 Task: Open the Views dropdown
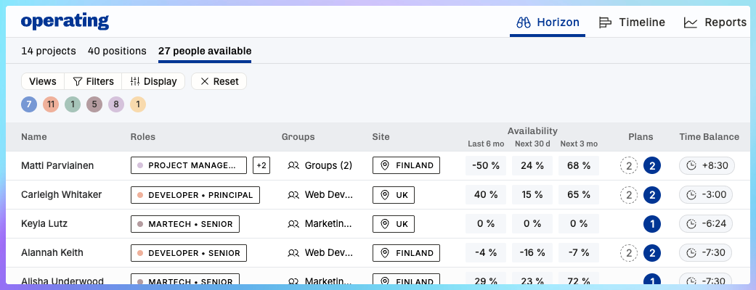click(x=42, y=81)
